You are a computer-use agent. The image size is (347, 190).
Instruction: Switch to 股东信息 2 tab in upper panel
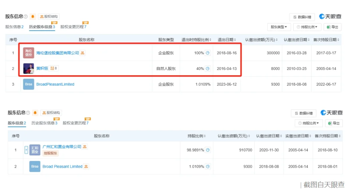point(14,27)
